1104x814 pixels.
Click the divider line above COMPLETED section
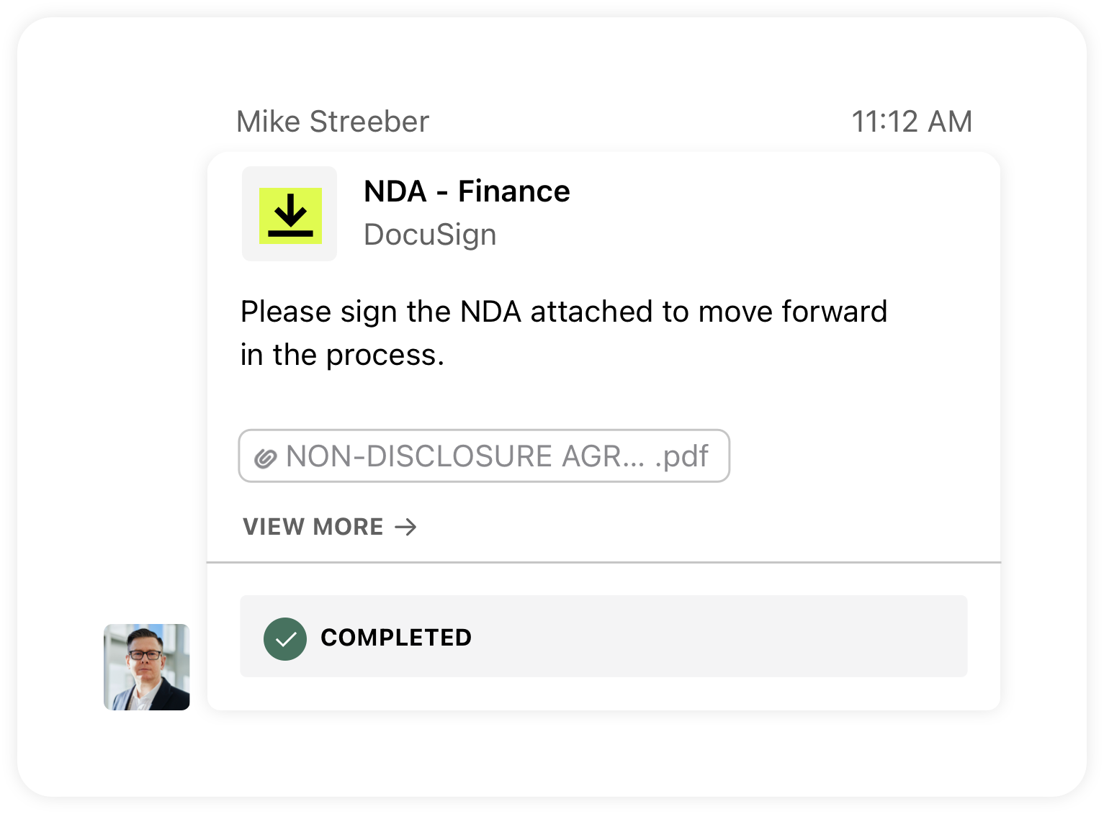point(603,562)
